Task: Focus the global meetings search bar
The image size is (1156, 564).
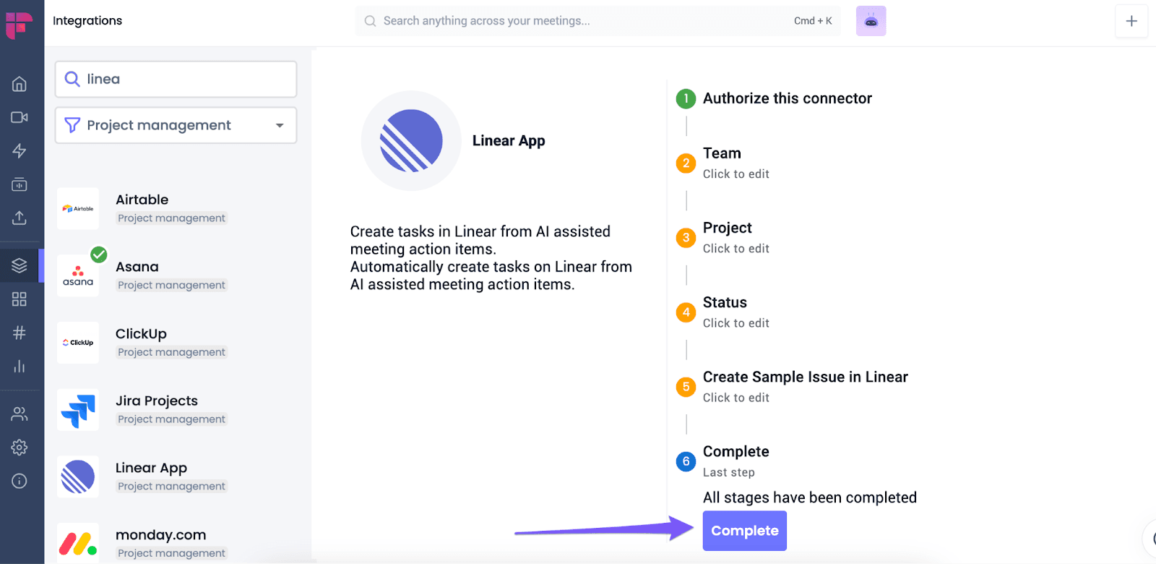Action: (598, 21)
